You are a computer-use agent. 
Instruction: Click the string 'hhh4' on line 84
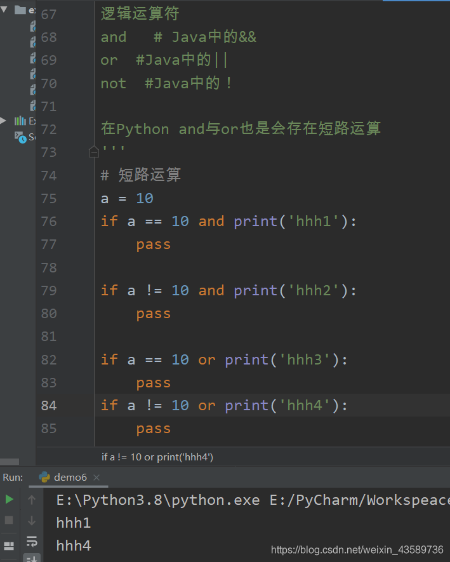coord(305,405)
